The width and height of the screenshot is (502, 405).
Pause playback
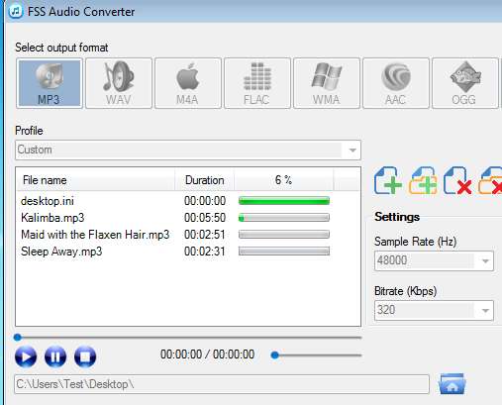(x=55, y=356)
